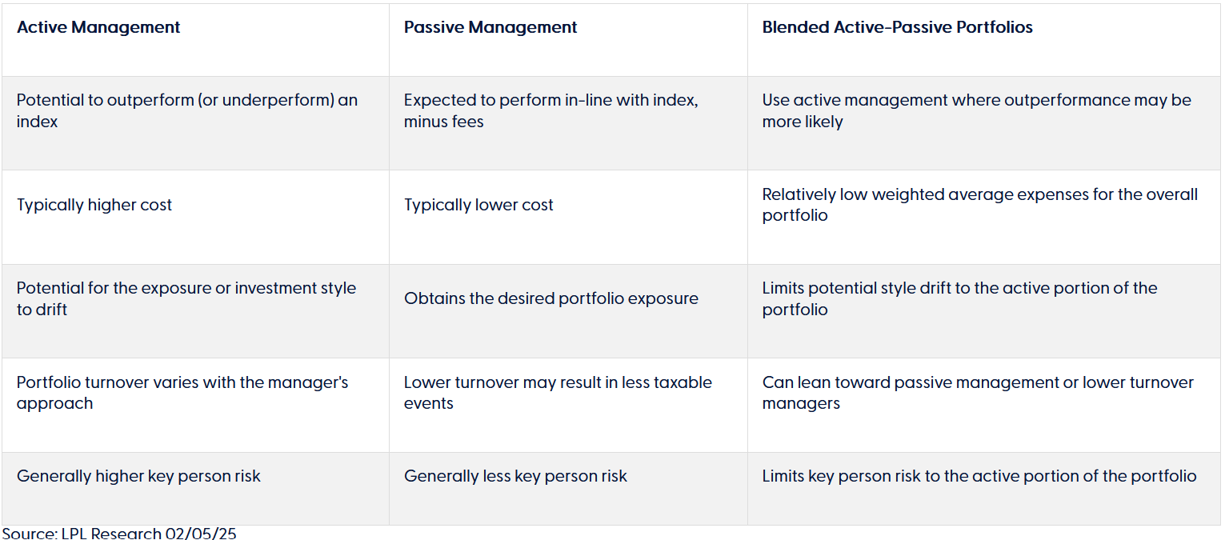
Task: Click 'Generally less key person risk' cell
Action: 568,489
